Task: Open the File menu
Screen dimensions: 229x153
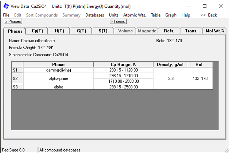Action: (x=6, y=15)
